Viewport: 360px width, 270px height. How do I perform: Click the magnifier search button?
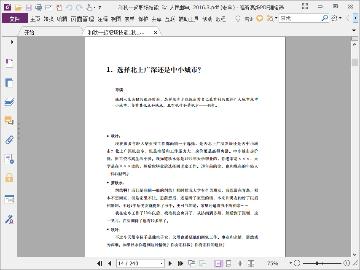click(x=325, y=18)
